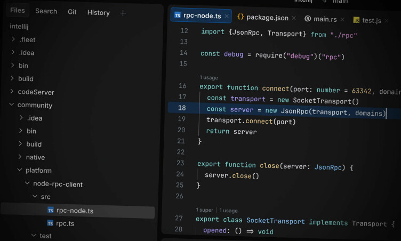Close the package.json tab
This screenshot has height=241, width=401.
(x=294, y=18)
